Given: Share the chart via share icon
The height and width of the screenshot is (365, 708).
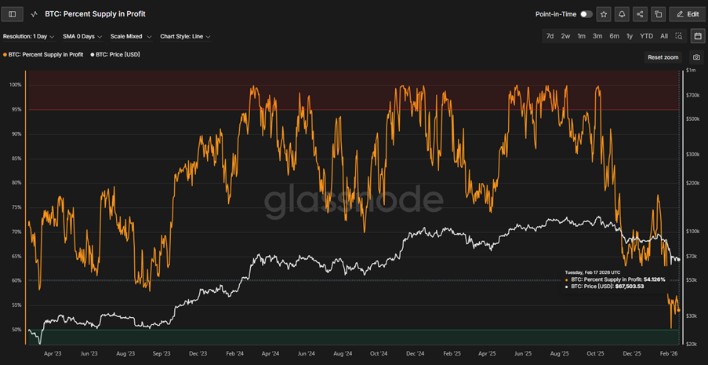Looking at the screenshot, I should [641, 14].
